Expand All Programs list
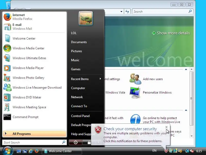 (35, 134)
